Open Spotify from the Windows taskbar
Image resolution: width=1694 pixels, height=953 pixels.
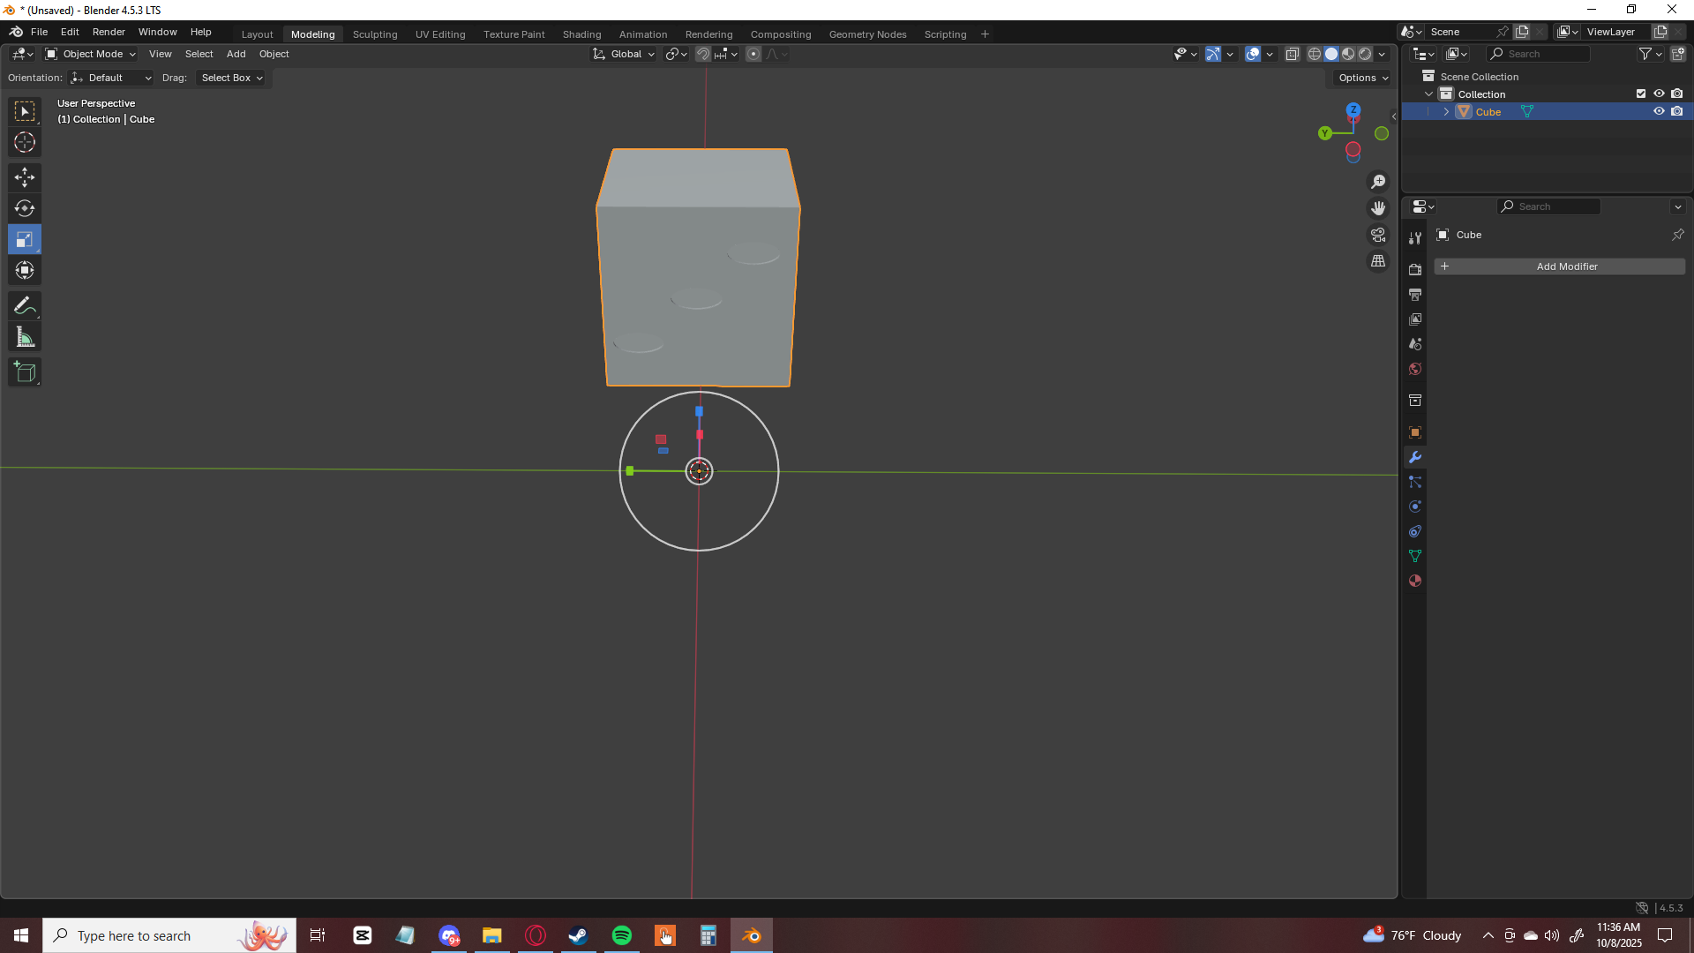click(x=622, y=935)
